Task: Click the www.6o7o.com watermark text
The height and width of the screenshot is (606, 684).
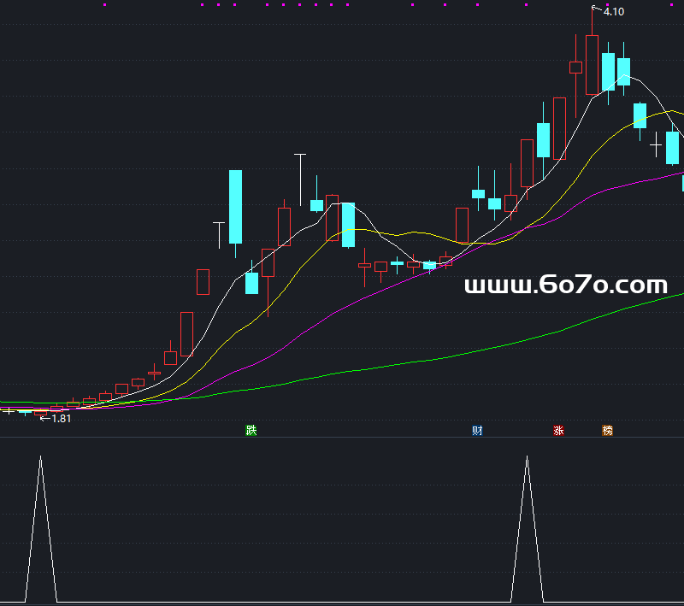Action: tap(565, 285)
